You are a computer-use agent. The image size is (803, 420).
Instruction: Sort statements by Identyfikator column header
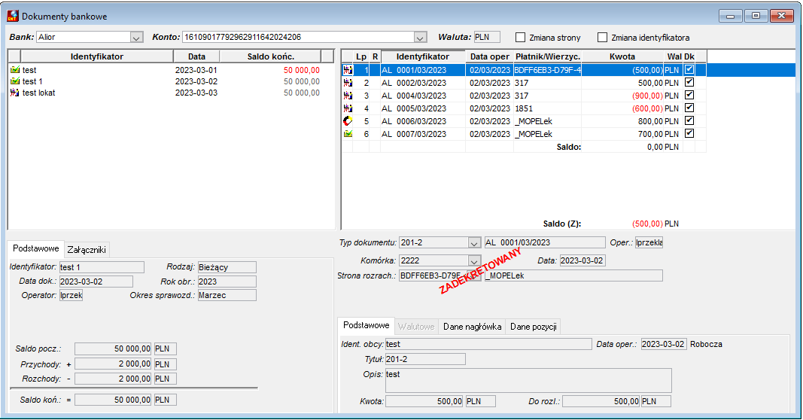[x=97, y=56]
